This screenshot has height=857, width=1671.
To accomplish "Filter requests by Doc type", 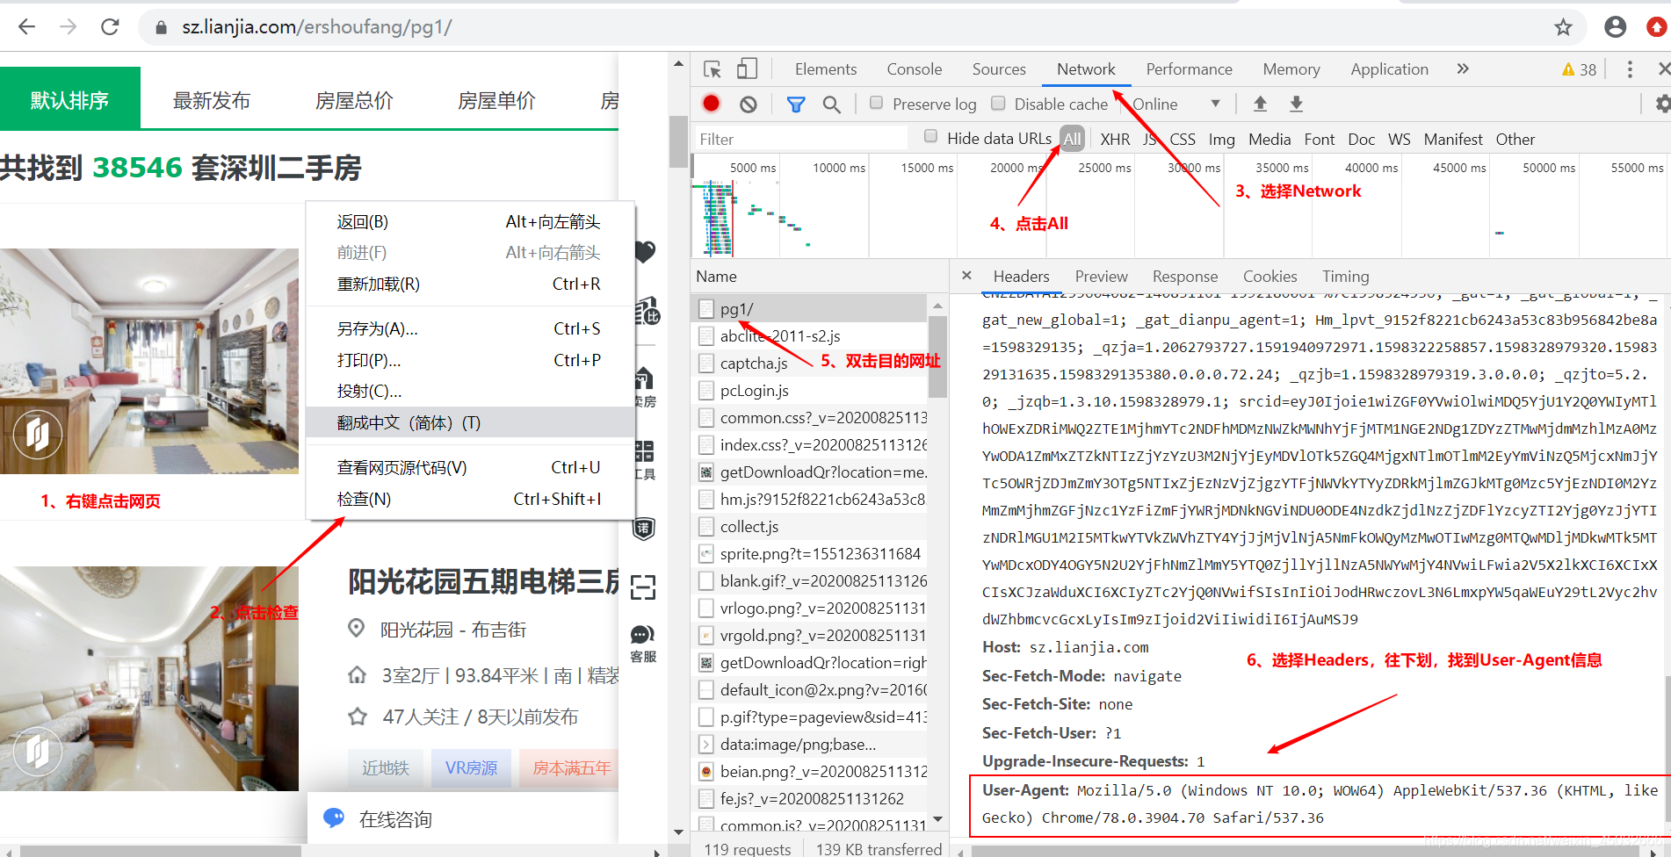I will click(x=1361, y=139).
